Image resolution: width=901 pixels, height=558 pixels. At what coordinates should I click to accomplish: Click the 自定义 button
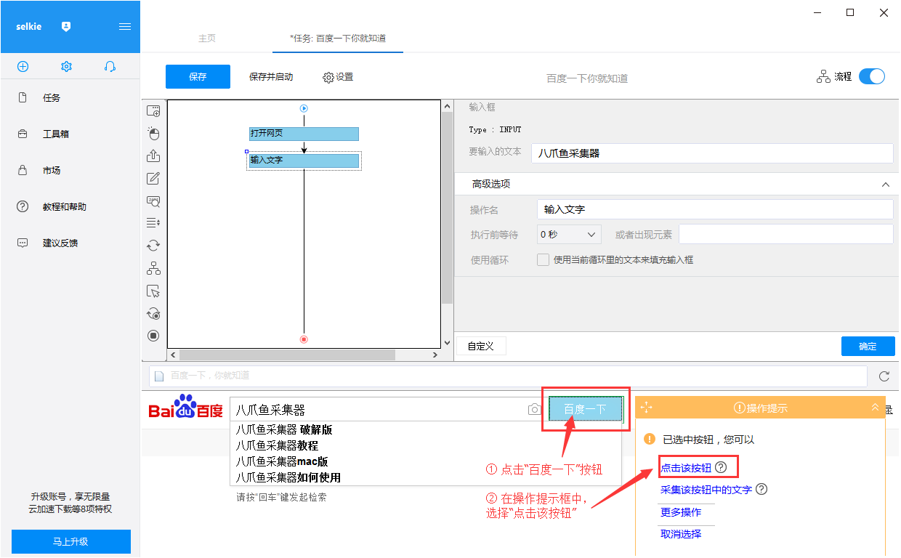[481, 346]
